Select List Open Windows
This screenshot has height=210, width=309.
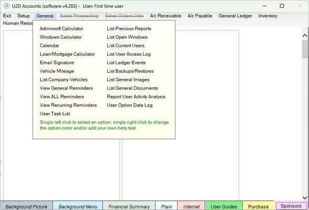point(127,37)
